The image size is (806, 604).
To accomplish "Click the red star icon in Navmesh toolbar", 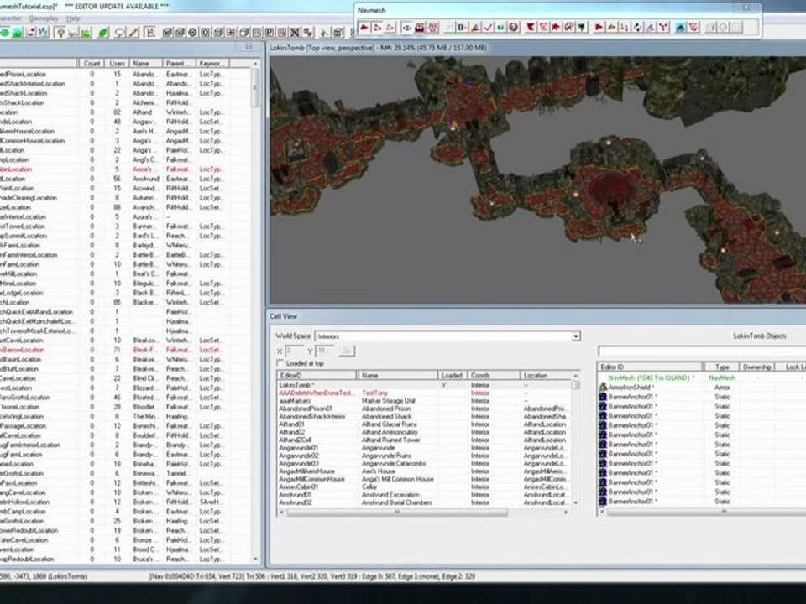I will (556, 27).
